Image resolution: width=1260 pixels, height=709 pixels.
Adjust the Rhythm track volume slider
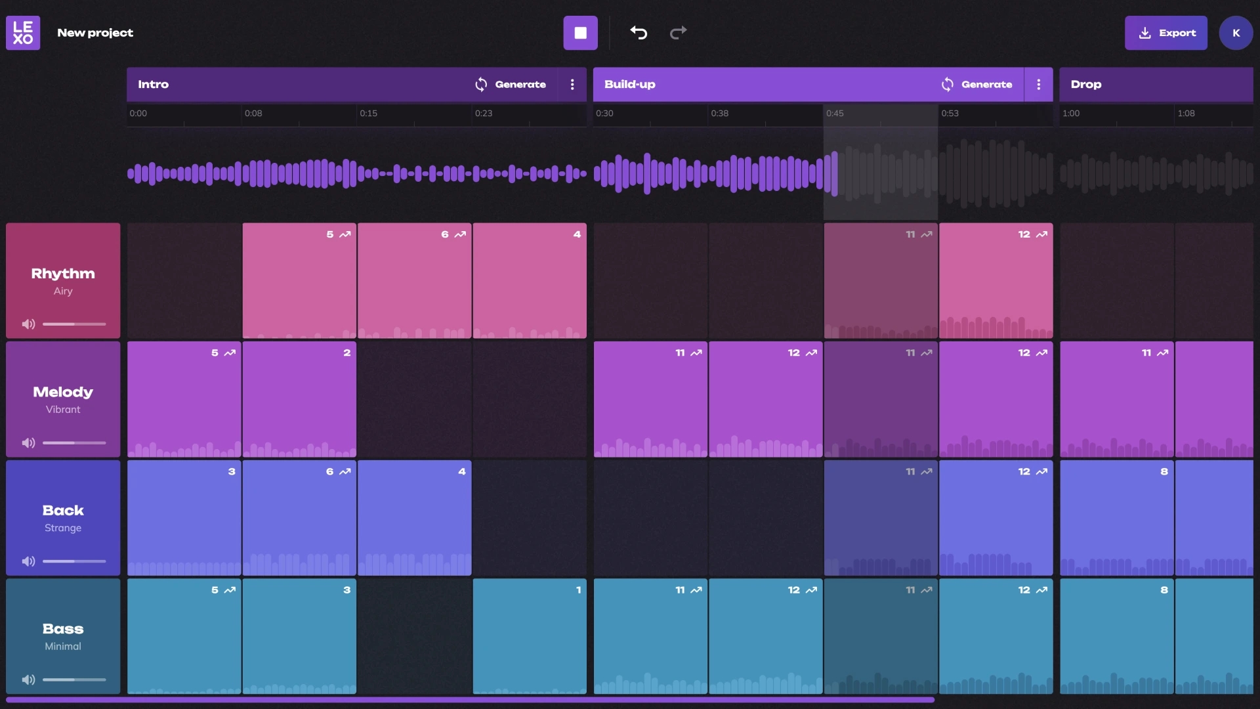pyautogui.click(x=74, y=324)
